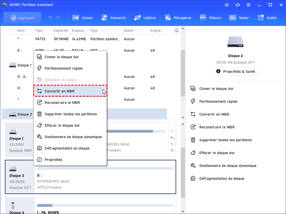Open Propriétés & Santé button
Image resolution: width=286 pixels, height=214 pixels.
pos(235,71)
